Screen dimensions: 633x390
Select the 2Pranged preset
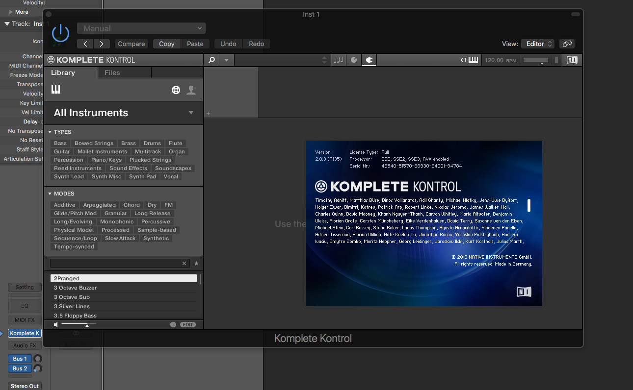point(123,278)
